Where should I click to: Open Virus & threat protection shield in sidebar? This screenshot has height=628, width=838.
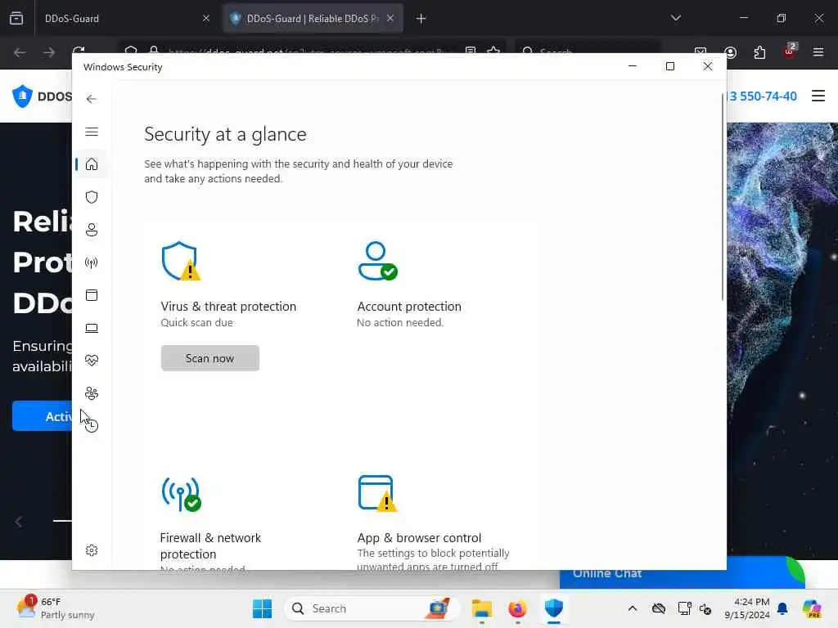92,197
